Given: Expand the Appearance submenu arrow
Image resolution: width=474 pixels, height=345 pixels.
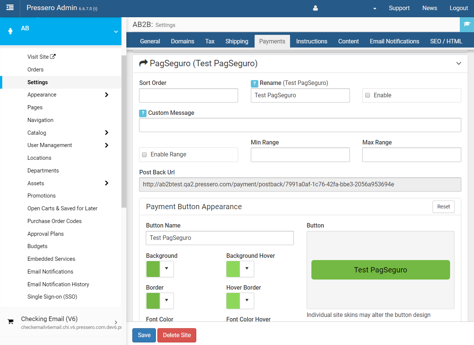Looking at the screenshot, I should [x=107, y=95].
